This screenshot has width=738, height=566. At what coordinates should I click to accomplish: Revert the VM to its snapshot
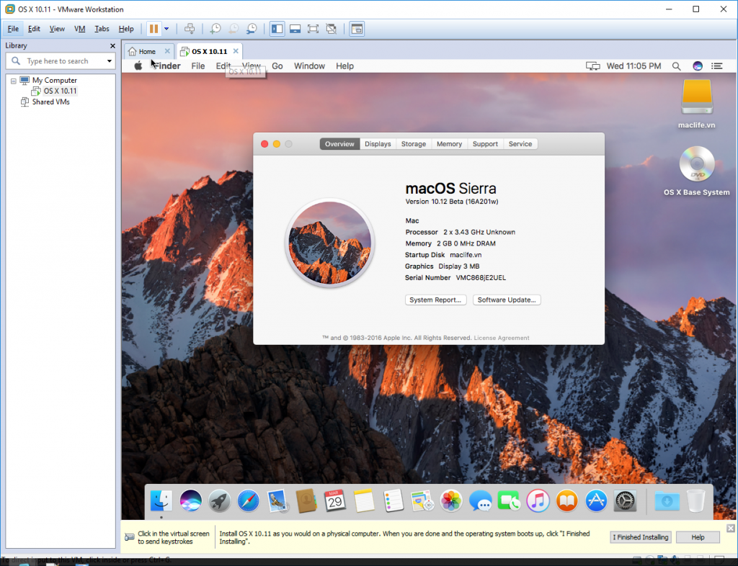tap(233, 28)
